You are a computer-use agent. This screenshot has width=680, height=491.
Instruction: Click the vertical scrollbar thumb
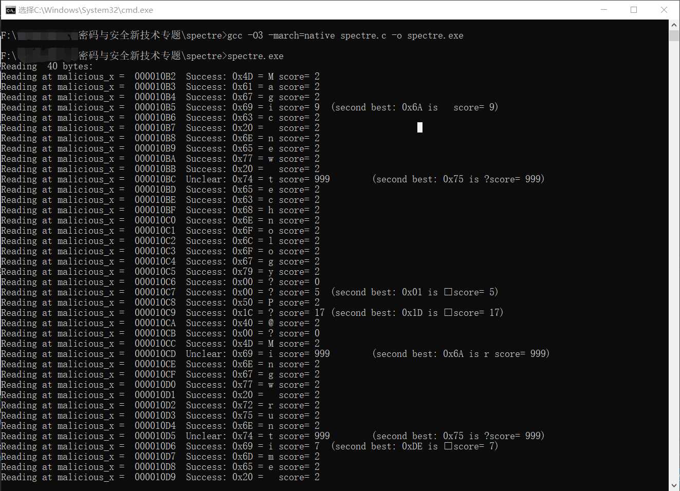pyautogui.click(x=674, y=35)
